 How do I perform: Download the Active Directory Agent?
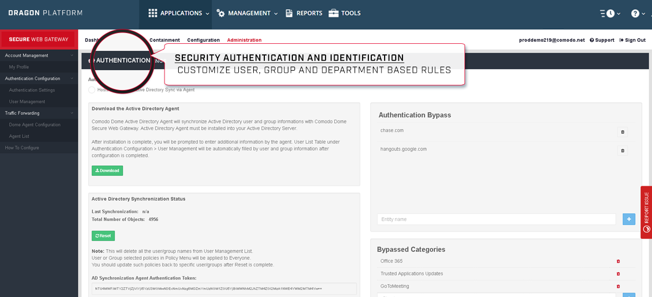pos(107,170)
